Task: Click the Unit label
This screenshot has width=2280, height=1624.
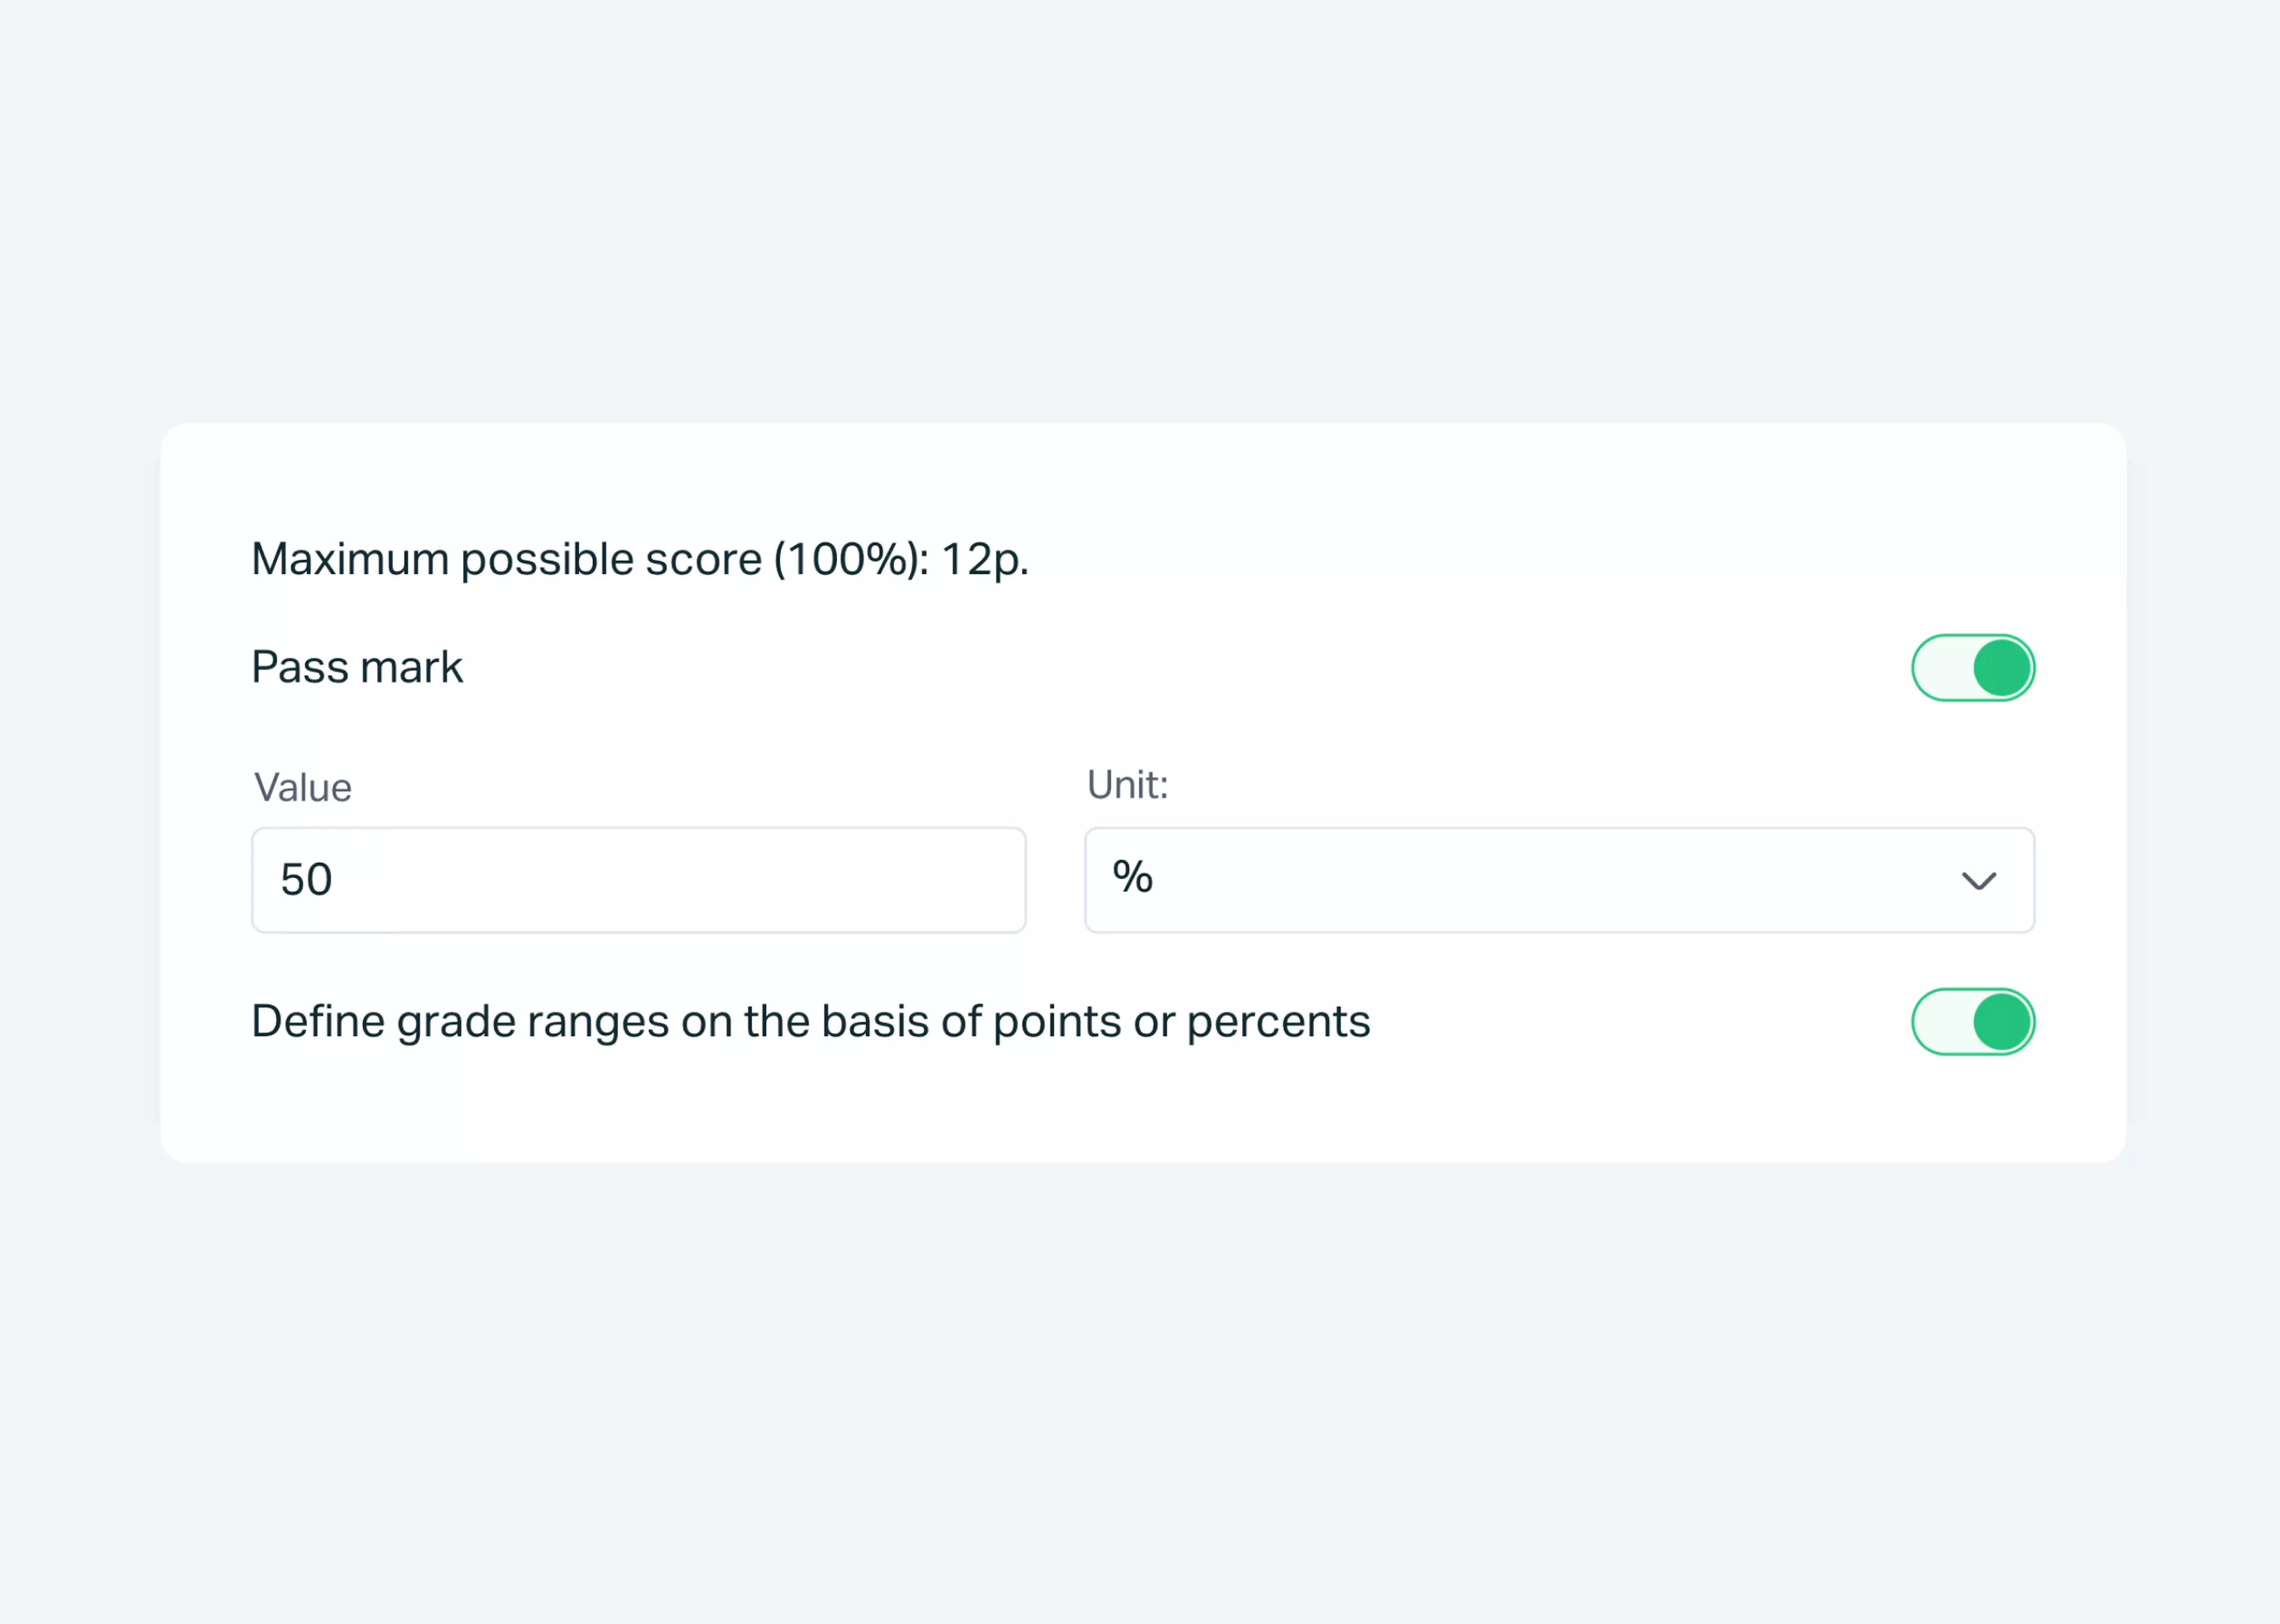Action: point(1126,786)
